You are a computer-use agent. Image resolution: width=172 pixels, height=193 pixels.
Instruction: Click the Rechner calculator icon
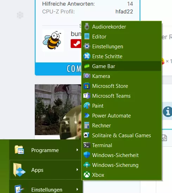(x=87, y=125)
